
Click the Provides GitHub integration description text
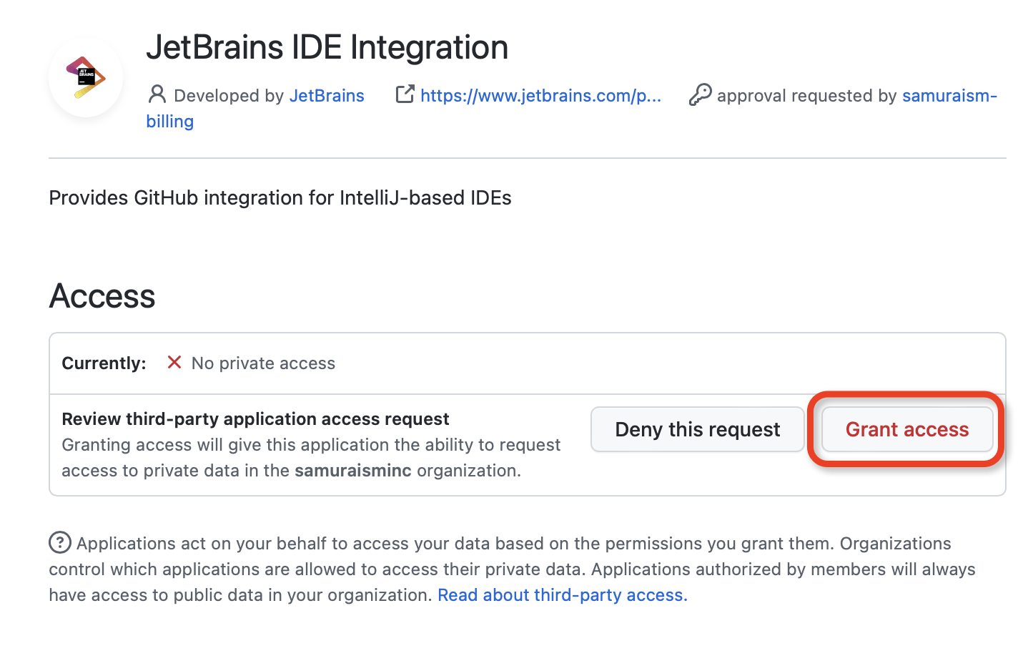[280, 198]
